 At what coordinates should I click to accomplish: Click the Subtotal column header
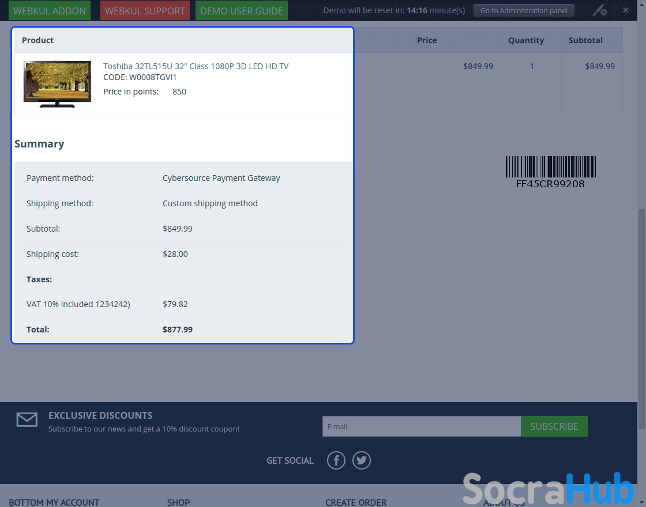[x=585, y=40]
